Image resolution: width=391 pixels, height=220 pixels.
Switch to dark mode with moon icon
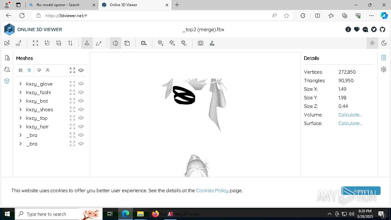[x=384, y=43]
